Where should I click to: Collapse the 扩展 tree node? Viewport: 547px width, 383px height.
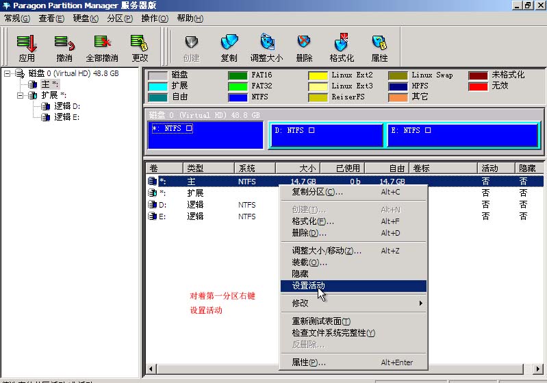click(20, 95)
